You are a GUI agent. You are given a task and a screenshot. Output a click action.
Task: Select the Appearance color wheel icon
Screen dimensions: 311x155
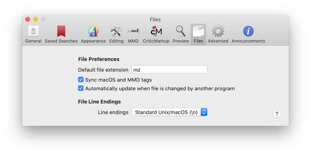(x=93, y=31)
